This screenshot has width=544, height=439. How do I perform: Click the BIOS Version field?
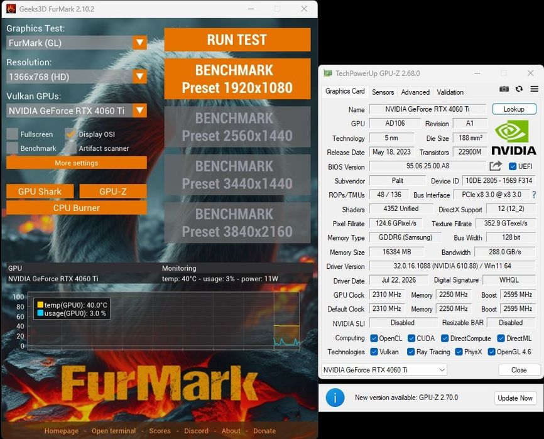tap(427, 166)
